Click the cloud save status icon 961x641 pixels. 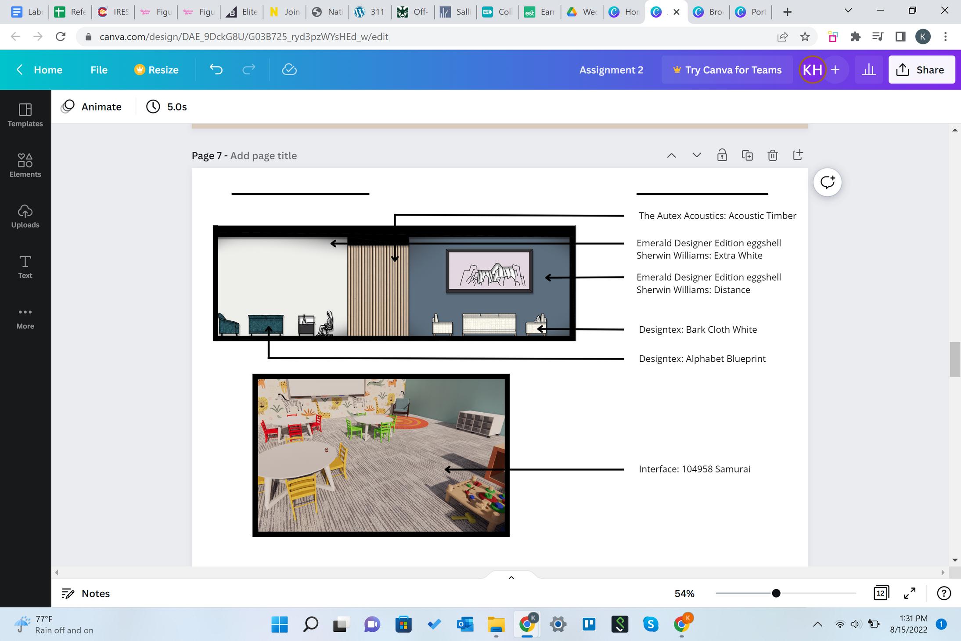pos(289,69)
